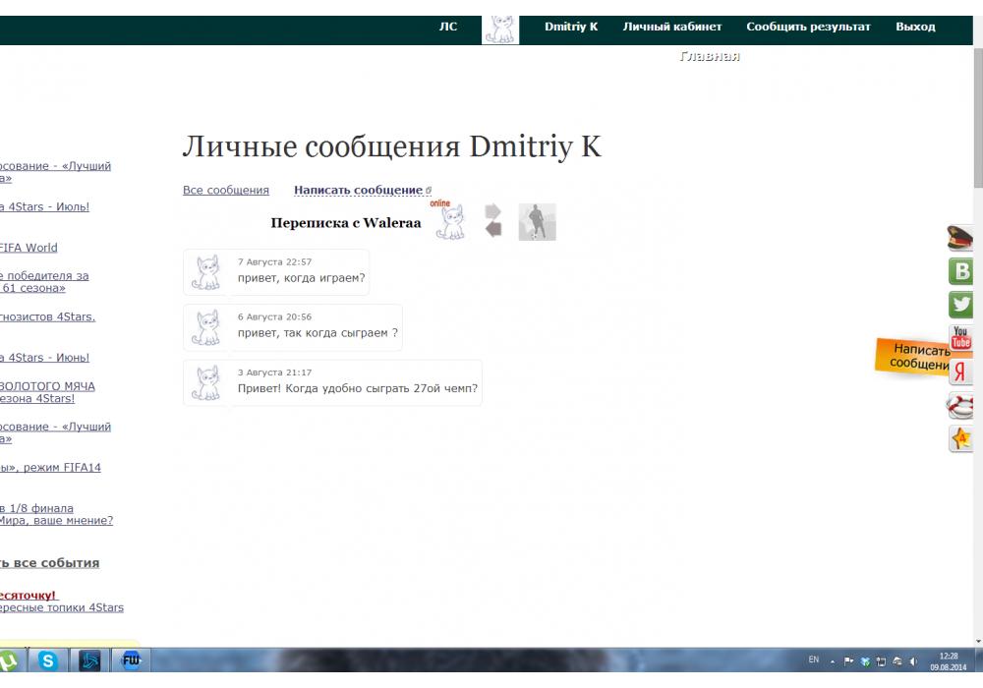Screen dimensions: 983x688
Task: Click the page vertical scrollbar
Action: pos(977,344)
